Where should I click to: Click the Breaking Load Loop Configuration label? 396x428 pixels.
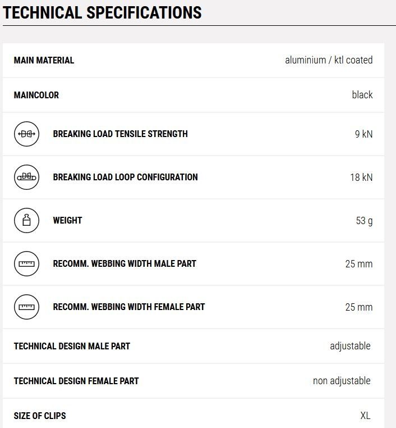tap(125, 177)
